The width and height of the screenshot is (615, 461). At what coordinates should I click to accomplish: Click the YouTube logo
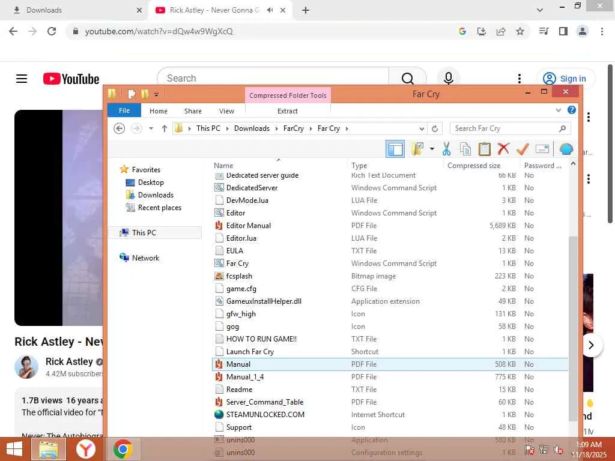click(71, 79)
